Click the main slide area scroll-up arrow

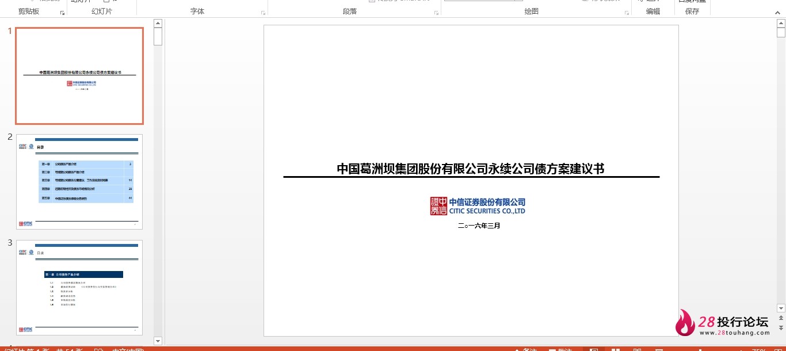tap(781, 23)
